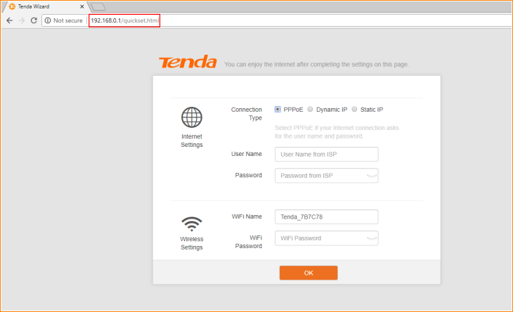The width and height of the screenshot is (513, 312).
Task: Click the WiFi signal Wireless Settings icon
Action: click(191, 224)
